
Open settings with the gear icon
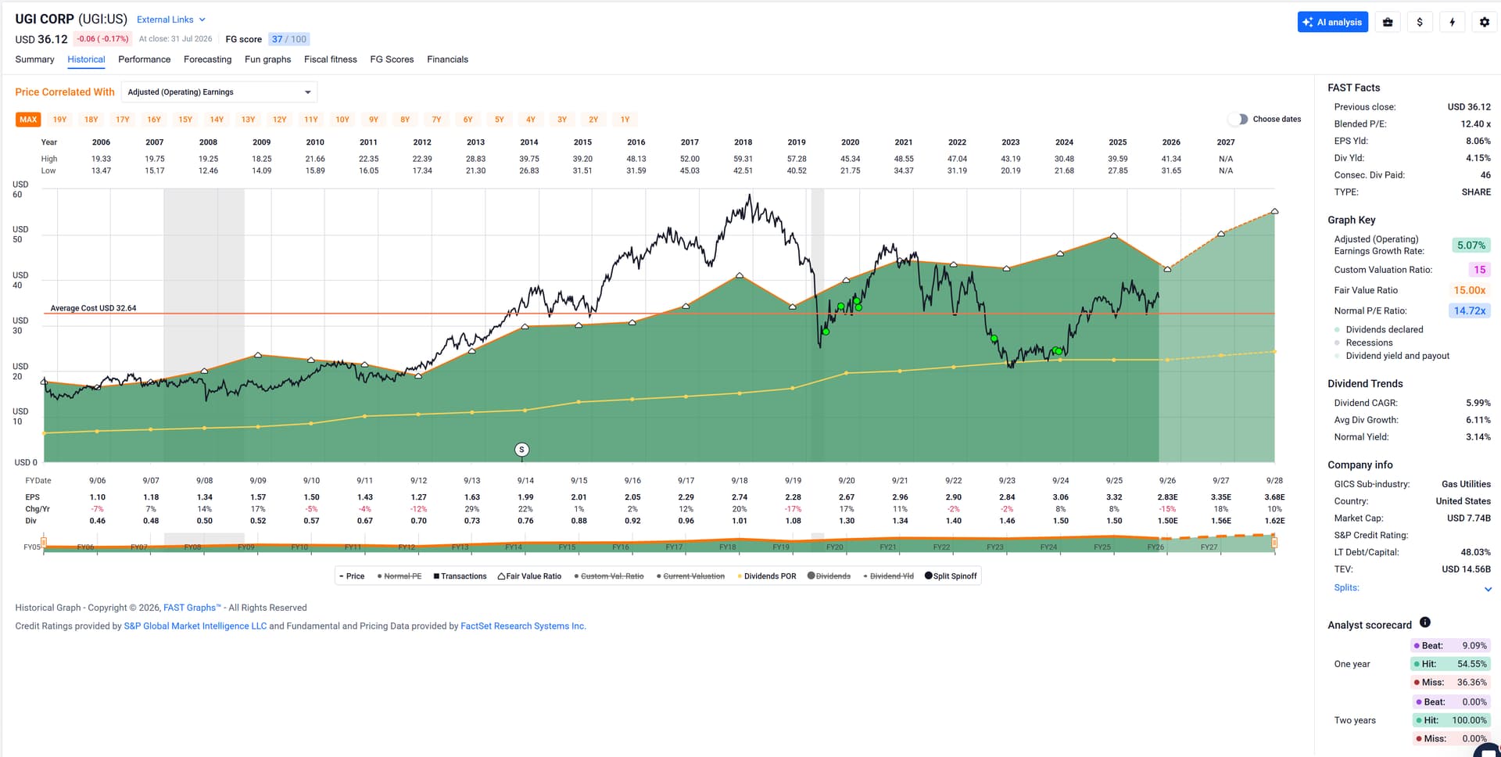1484,22
